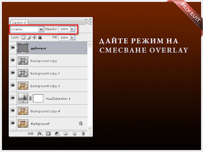Toggle Lock all padlock icon

click(x=40, y=38)
